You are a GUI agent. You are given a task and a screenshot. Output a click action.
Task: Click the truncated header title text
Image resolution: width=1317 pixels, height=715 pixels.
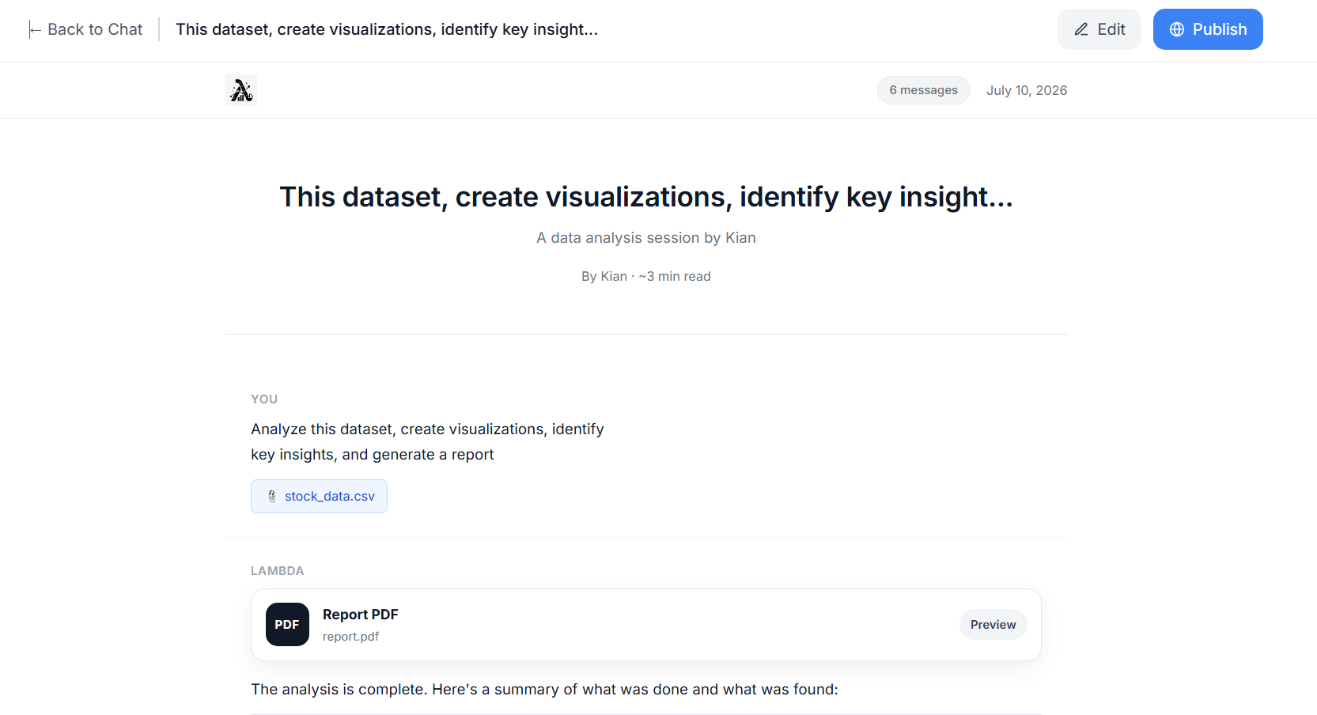[387, 29]
